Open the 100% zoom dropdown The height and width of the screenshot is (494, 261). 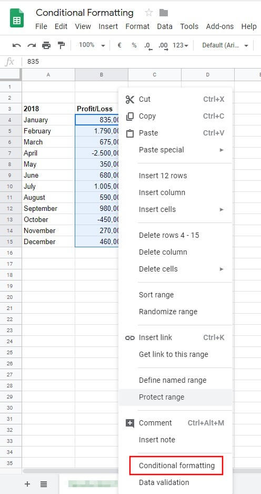(92, 45)
